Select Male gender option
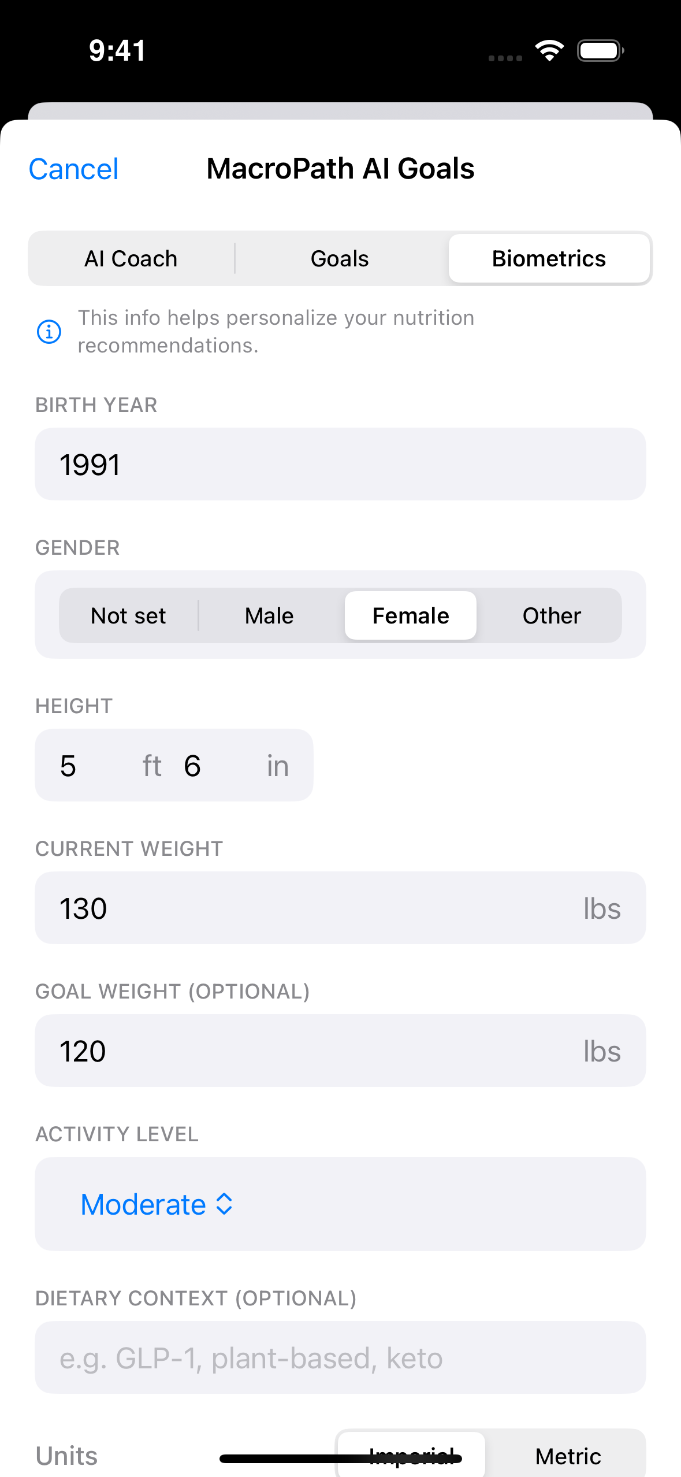Screen dimensions: 681x1477 click(269, 615)
